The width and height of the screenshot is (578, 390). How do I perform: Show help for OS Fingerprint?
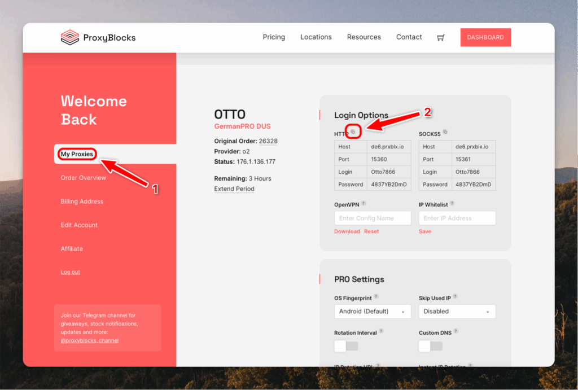click(x=376, y=296)
